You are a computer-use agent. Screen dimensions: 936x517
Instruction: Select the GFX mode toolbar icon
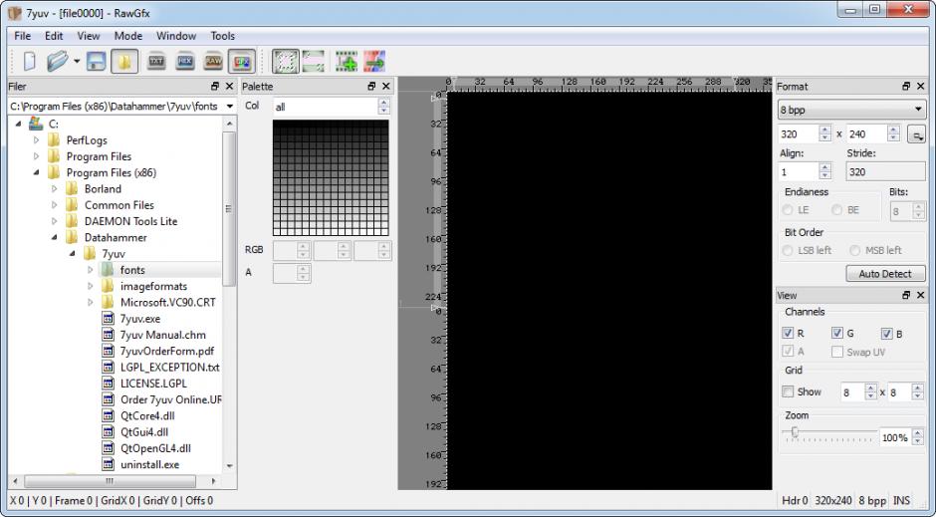coord(241,62)
